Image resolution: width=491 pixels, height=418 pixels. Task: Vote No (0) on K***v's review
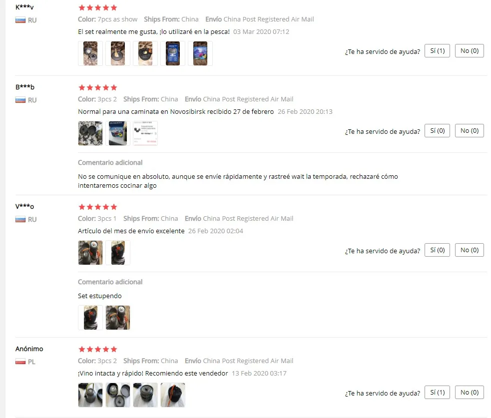pos(470,51)
